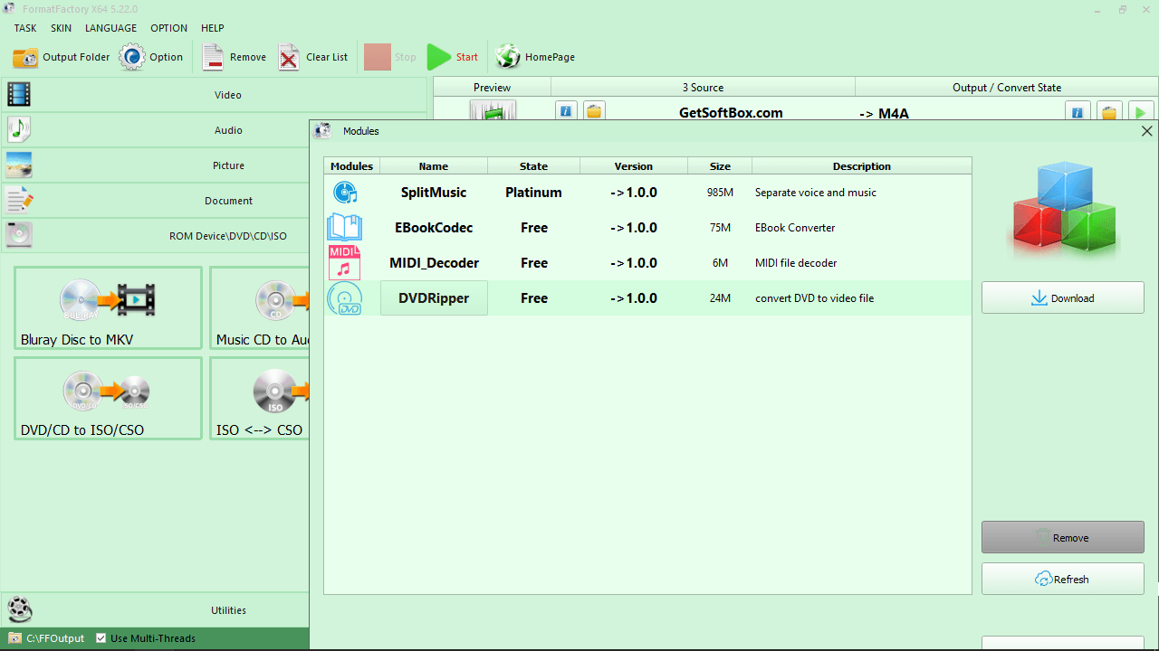
Task: Refresh the modules list
Action: pyautogui.click(x=1063, y=580)
